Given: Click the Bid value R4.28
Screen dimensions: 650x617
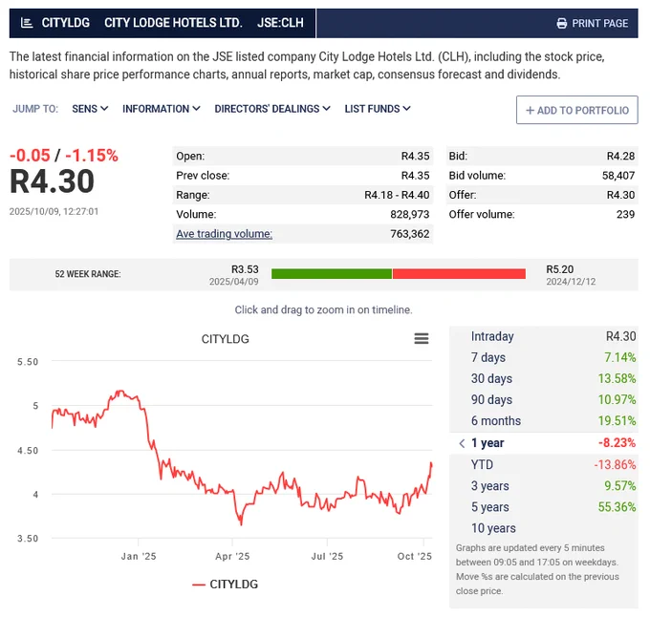Looking at the screenshot, I should (620, 156).
